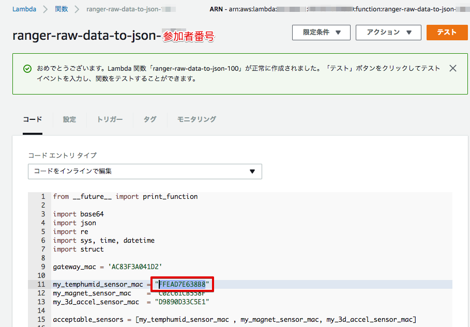This screenshot has width=470, height=327.
Task: Click the my_magnet_sensor_mac variable name
Action: pyautogui.click(x=92, y=293)
